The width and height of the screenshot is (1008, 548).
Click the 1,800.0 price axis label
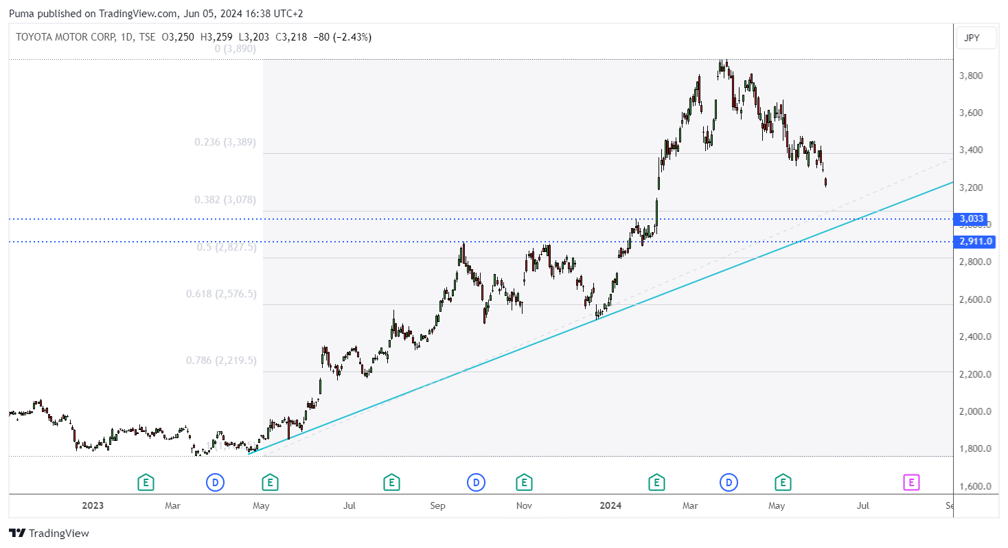click(x=974, y=449)
